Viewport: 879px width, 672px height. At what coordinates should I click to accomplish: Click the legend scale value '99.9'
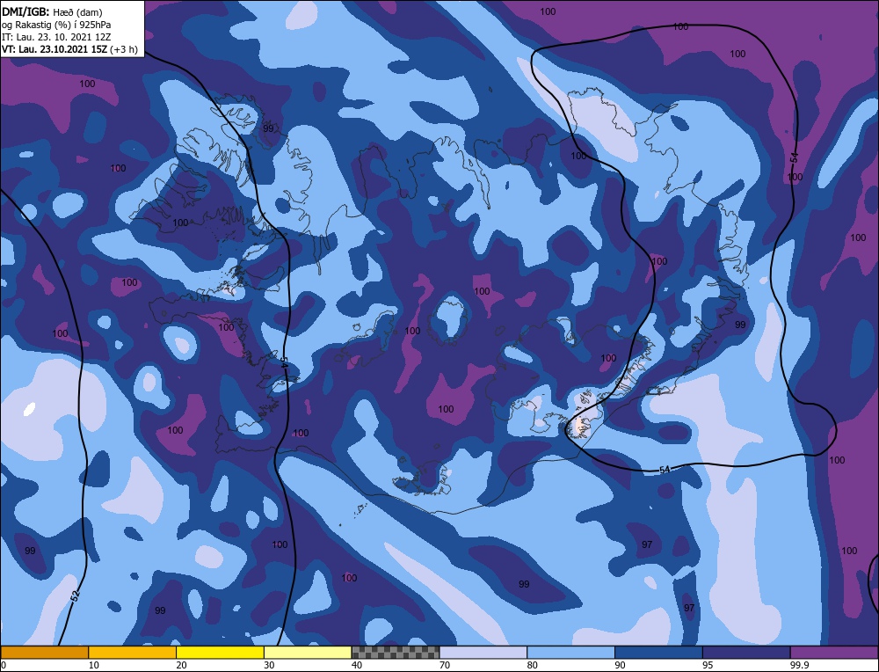(799, 665)
